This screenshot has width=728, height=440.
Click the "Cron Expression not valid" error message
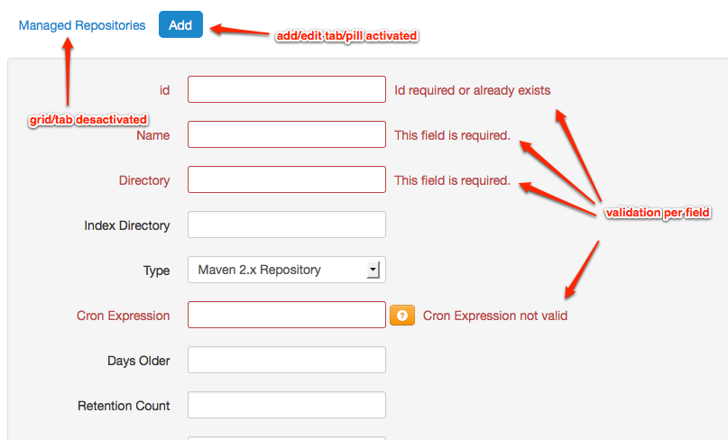pyautogui.click(x=495, y=316)
